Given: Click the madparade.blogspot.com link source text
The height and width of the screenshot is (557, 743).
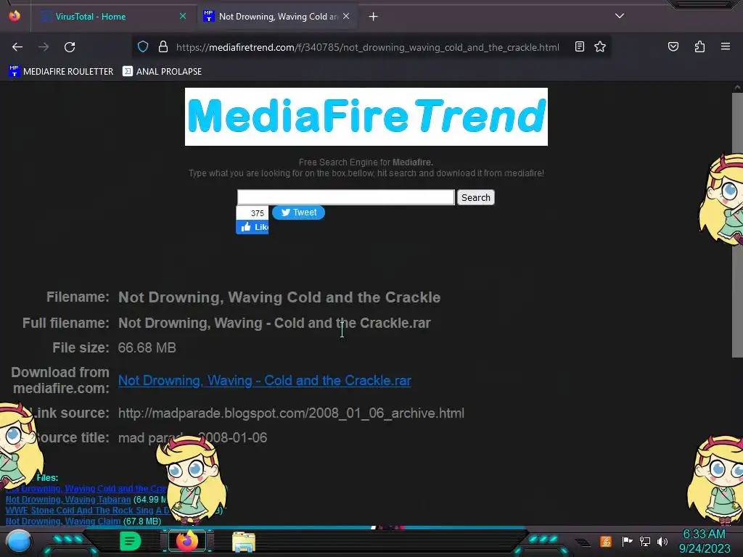Looking at the screenshot, I should click(291, 413).
